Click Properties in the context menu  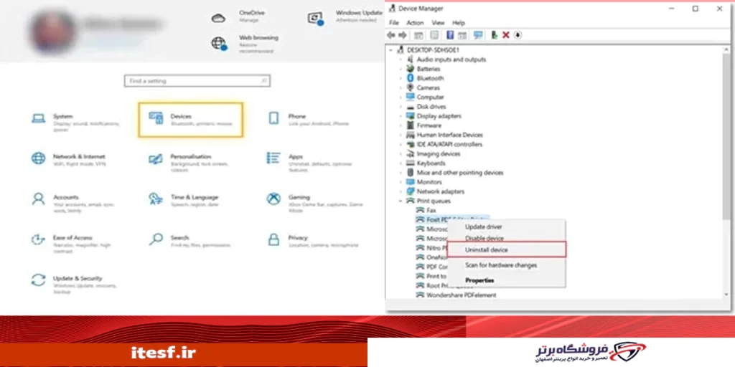coord(479,280)
